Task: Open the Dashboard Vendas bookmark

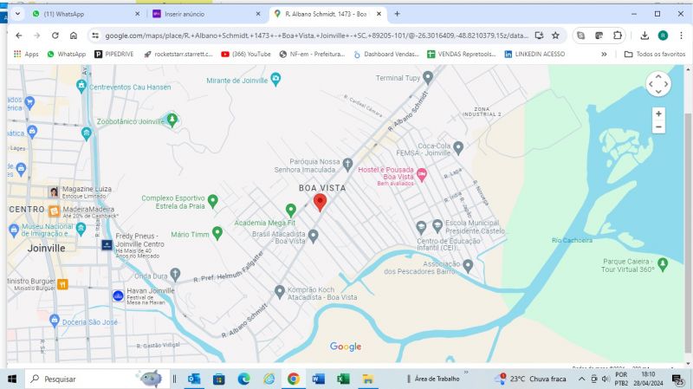Action: 385,54
